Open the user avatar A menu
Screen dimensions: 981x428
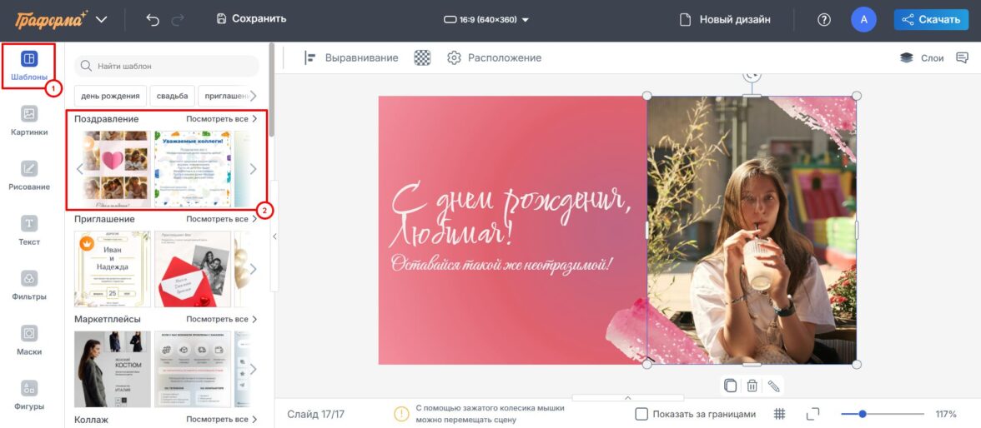pos(864,19)
